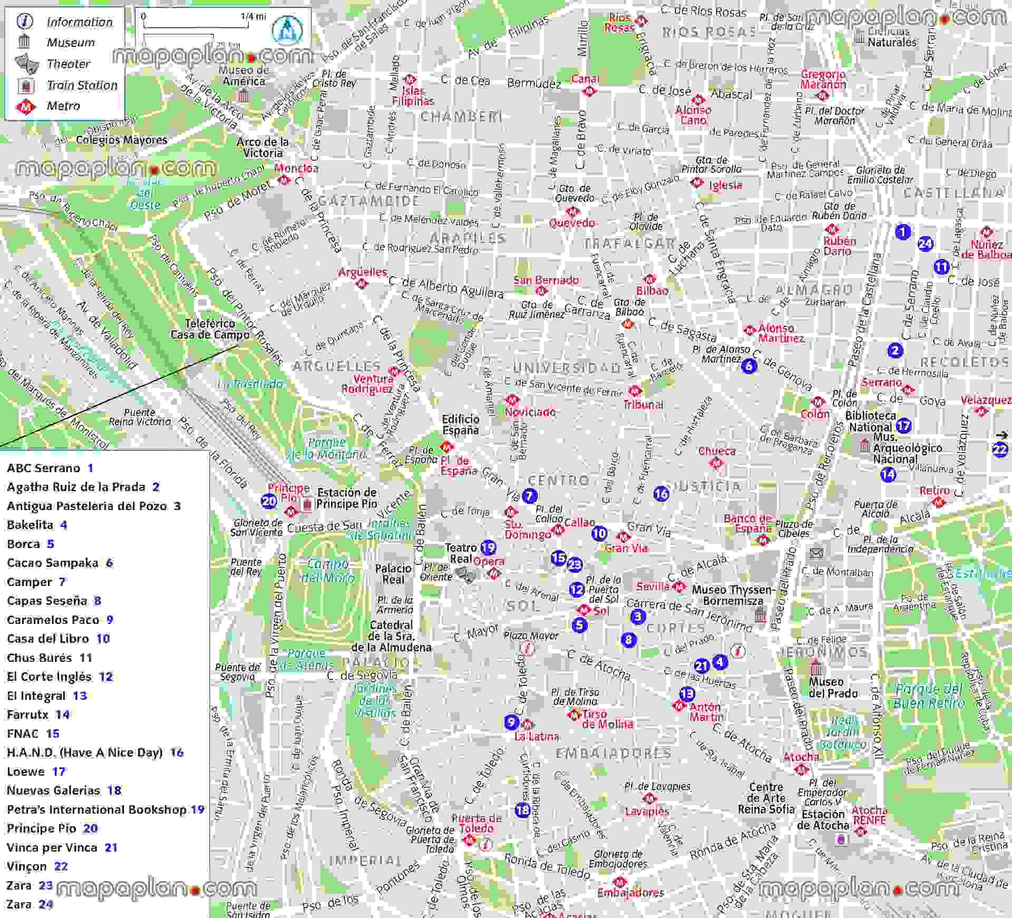Click the Sol metro station symbol
1012x918 pixels.
(583, 610)
